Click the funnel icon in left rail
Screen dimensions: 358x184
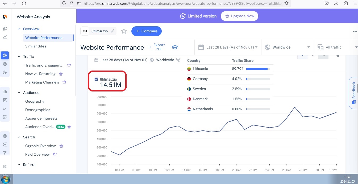(5, 153)
